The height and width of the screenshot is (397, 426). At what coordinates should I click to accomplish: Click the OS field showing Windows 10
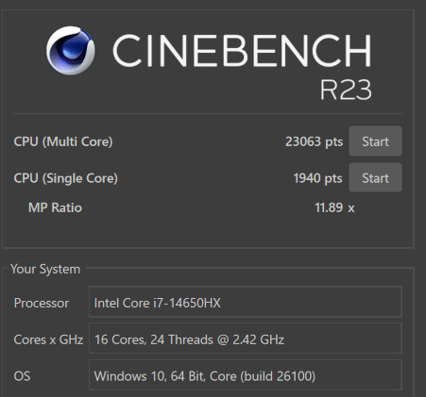coord(246,375)
